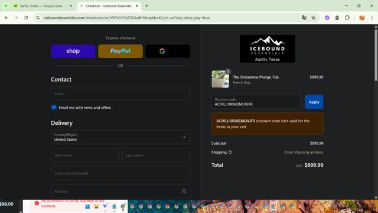
Task: Reload the checkout page
Action: coord(26,18)
